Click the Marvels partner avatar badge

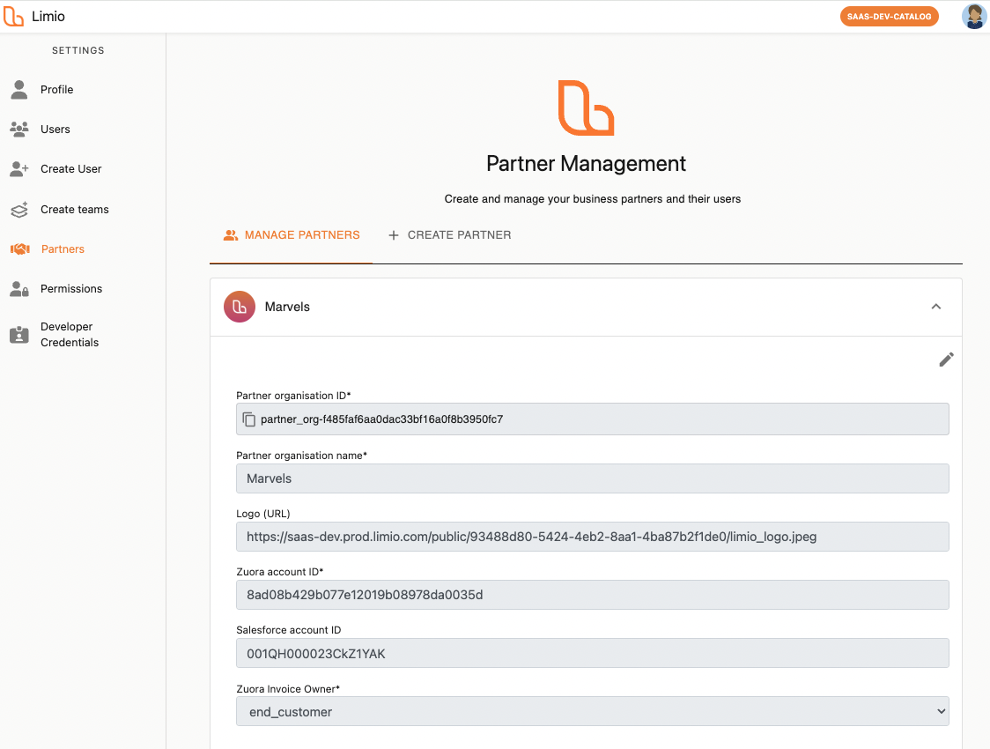point(239,307)
